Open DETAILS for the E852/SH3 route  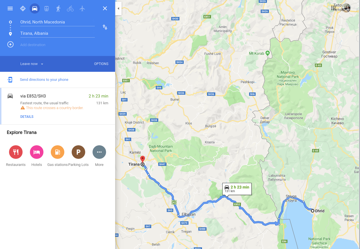point(27,117)
